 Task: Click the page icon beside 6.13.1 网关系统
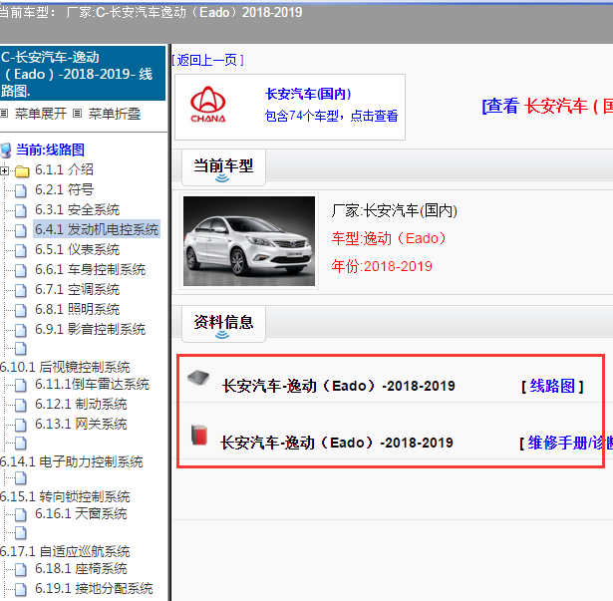20,425
